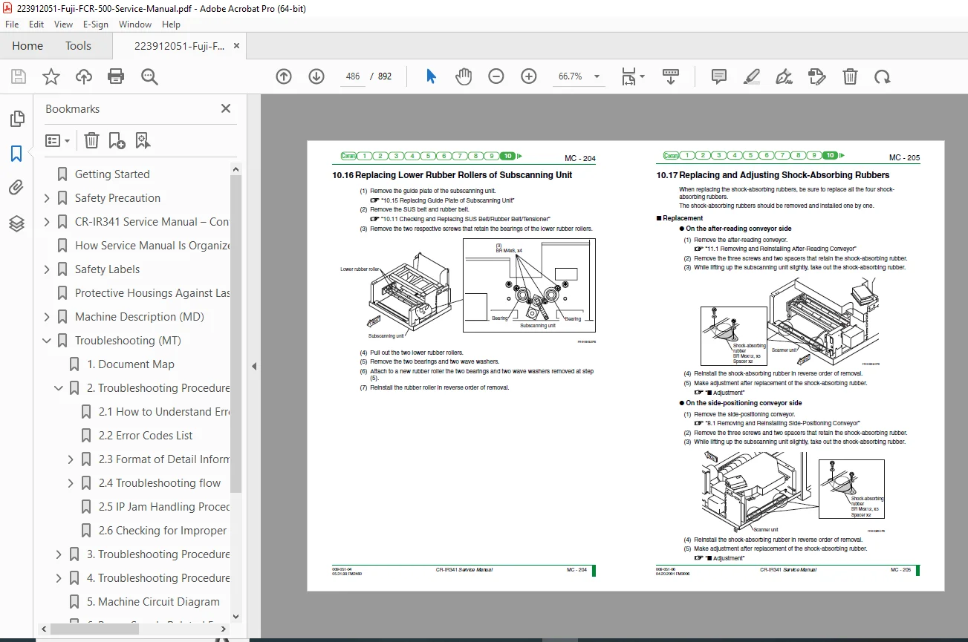Screen dimensions: 968x642
Task: Close the Bookmarks panel
Action: [x=226, y=108]
